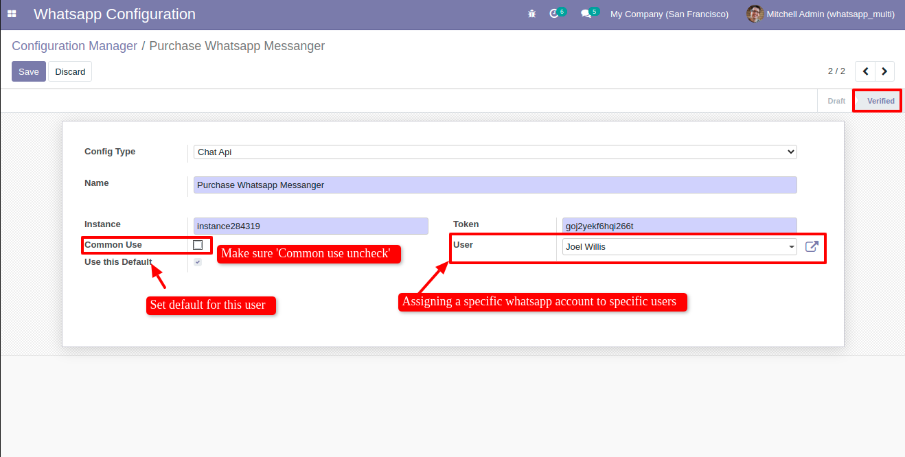
Task: Open conversations chat icon with badge 5
Action: (x=590, y=13)
